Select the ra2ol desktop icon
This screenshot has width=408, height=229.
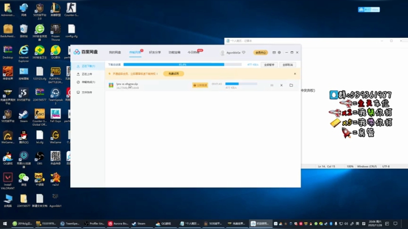point(56,179)
